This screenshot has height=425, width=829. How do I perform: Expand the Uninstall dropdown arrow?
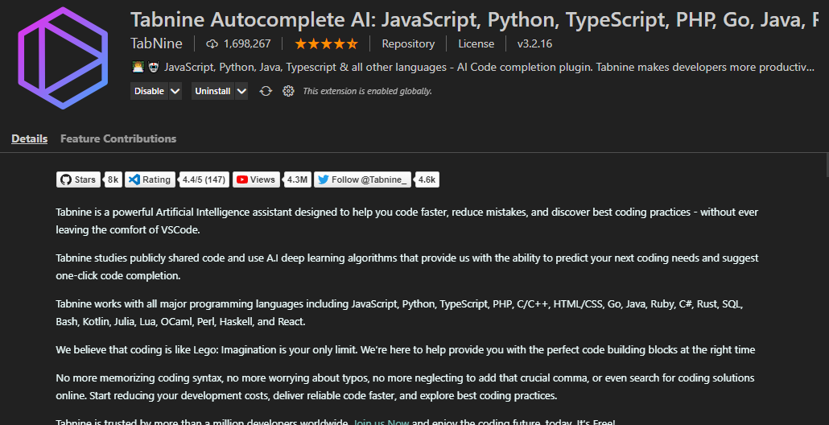tap(241, 91)
